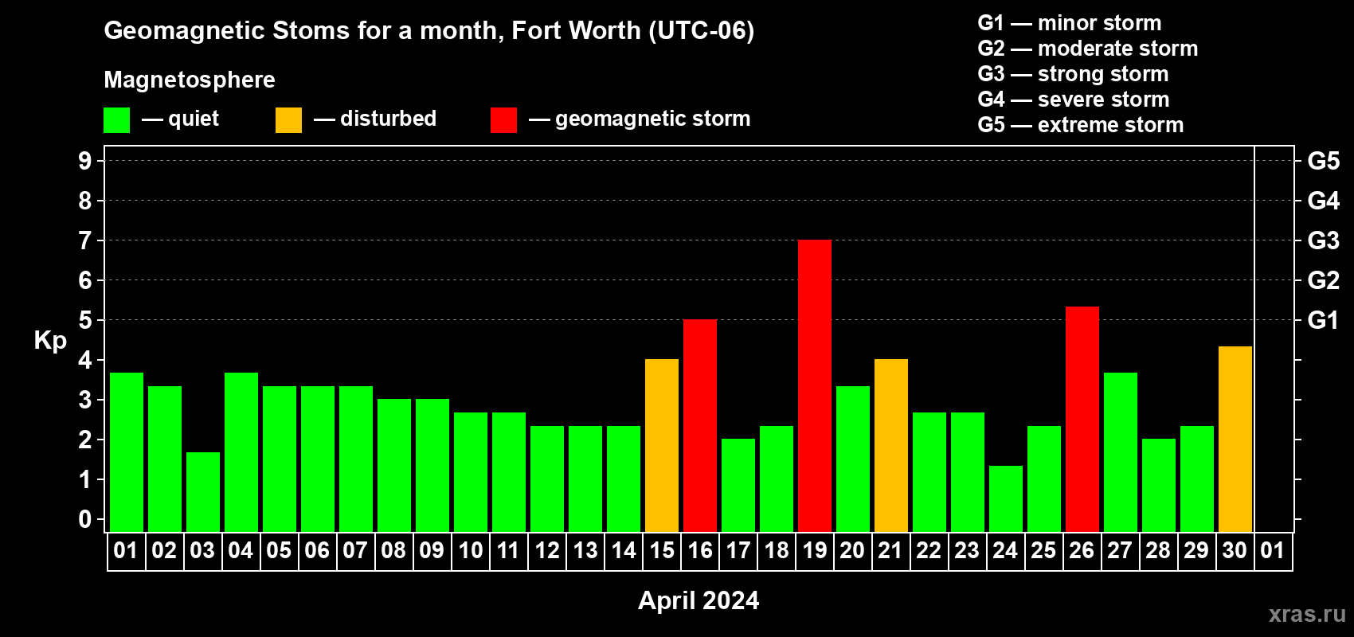
Task: Click the April 2024 month title
Action: click(x=699, y=600)
